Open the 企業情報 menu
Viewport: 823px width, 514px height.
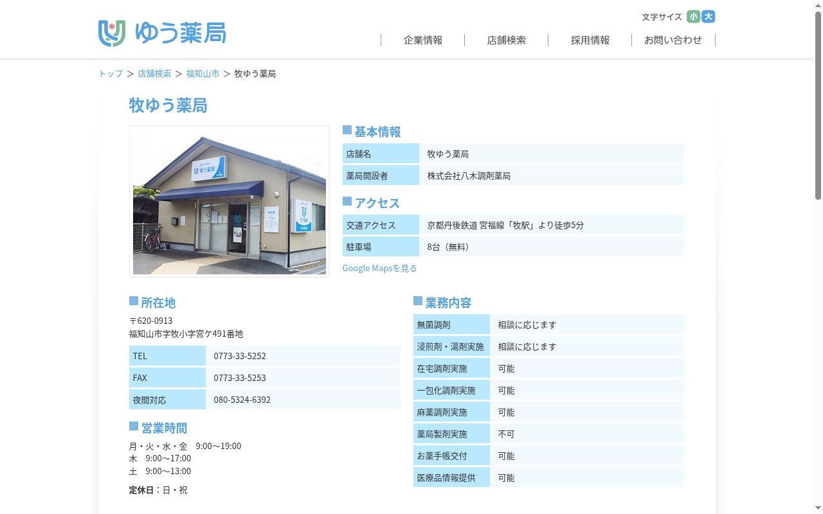coord(423,40)
